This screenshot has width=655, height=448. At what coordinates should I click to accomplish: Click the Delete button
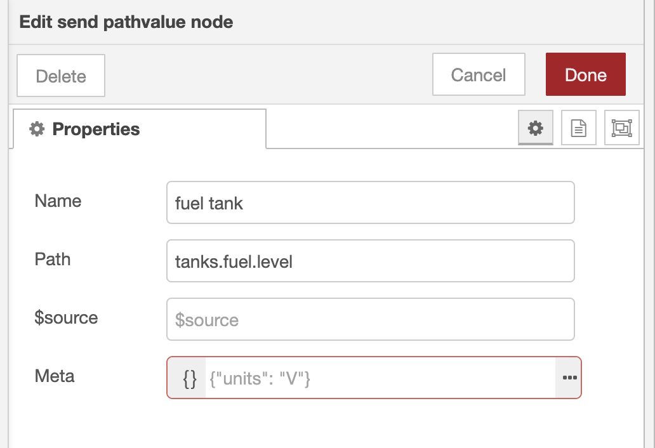click(x=61, y=76)
